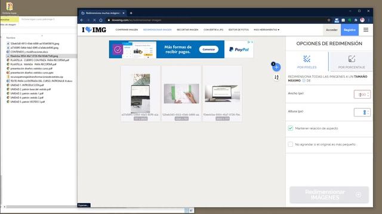Click the ad info icon on PayPal banner
382x214 pixels.
click(249, 42)
